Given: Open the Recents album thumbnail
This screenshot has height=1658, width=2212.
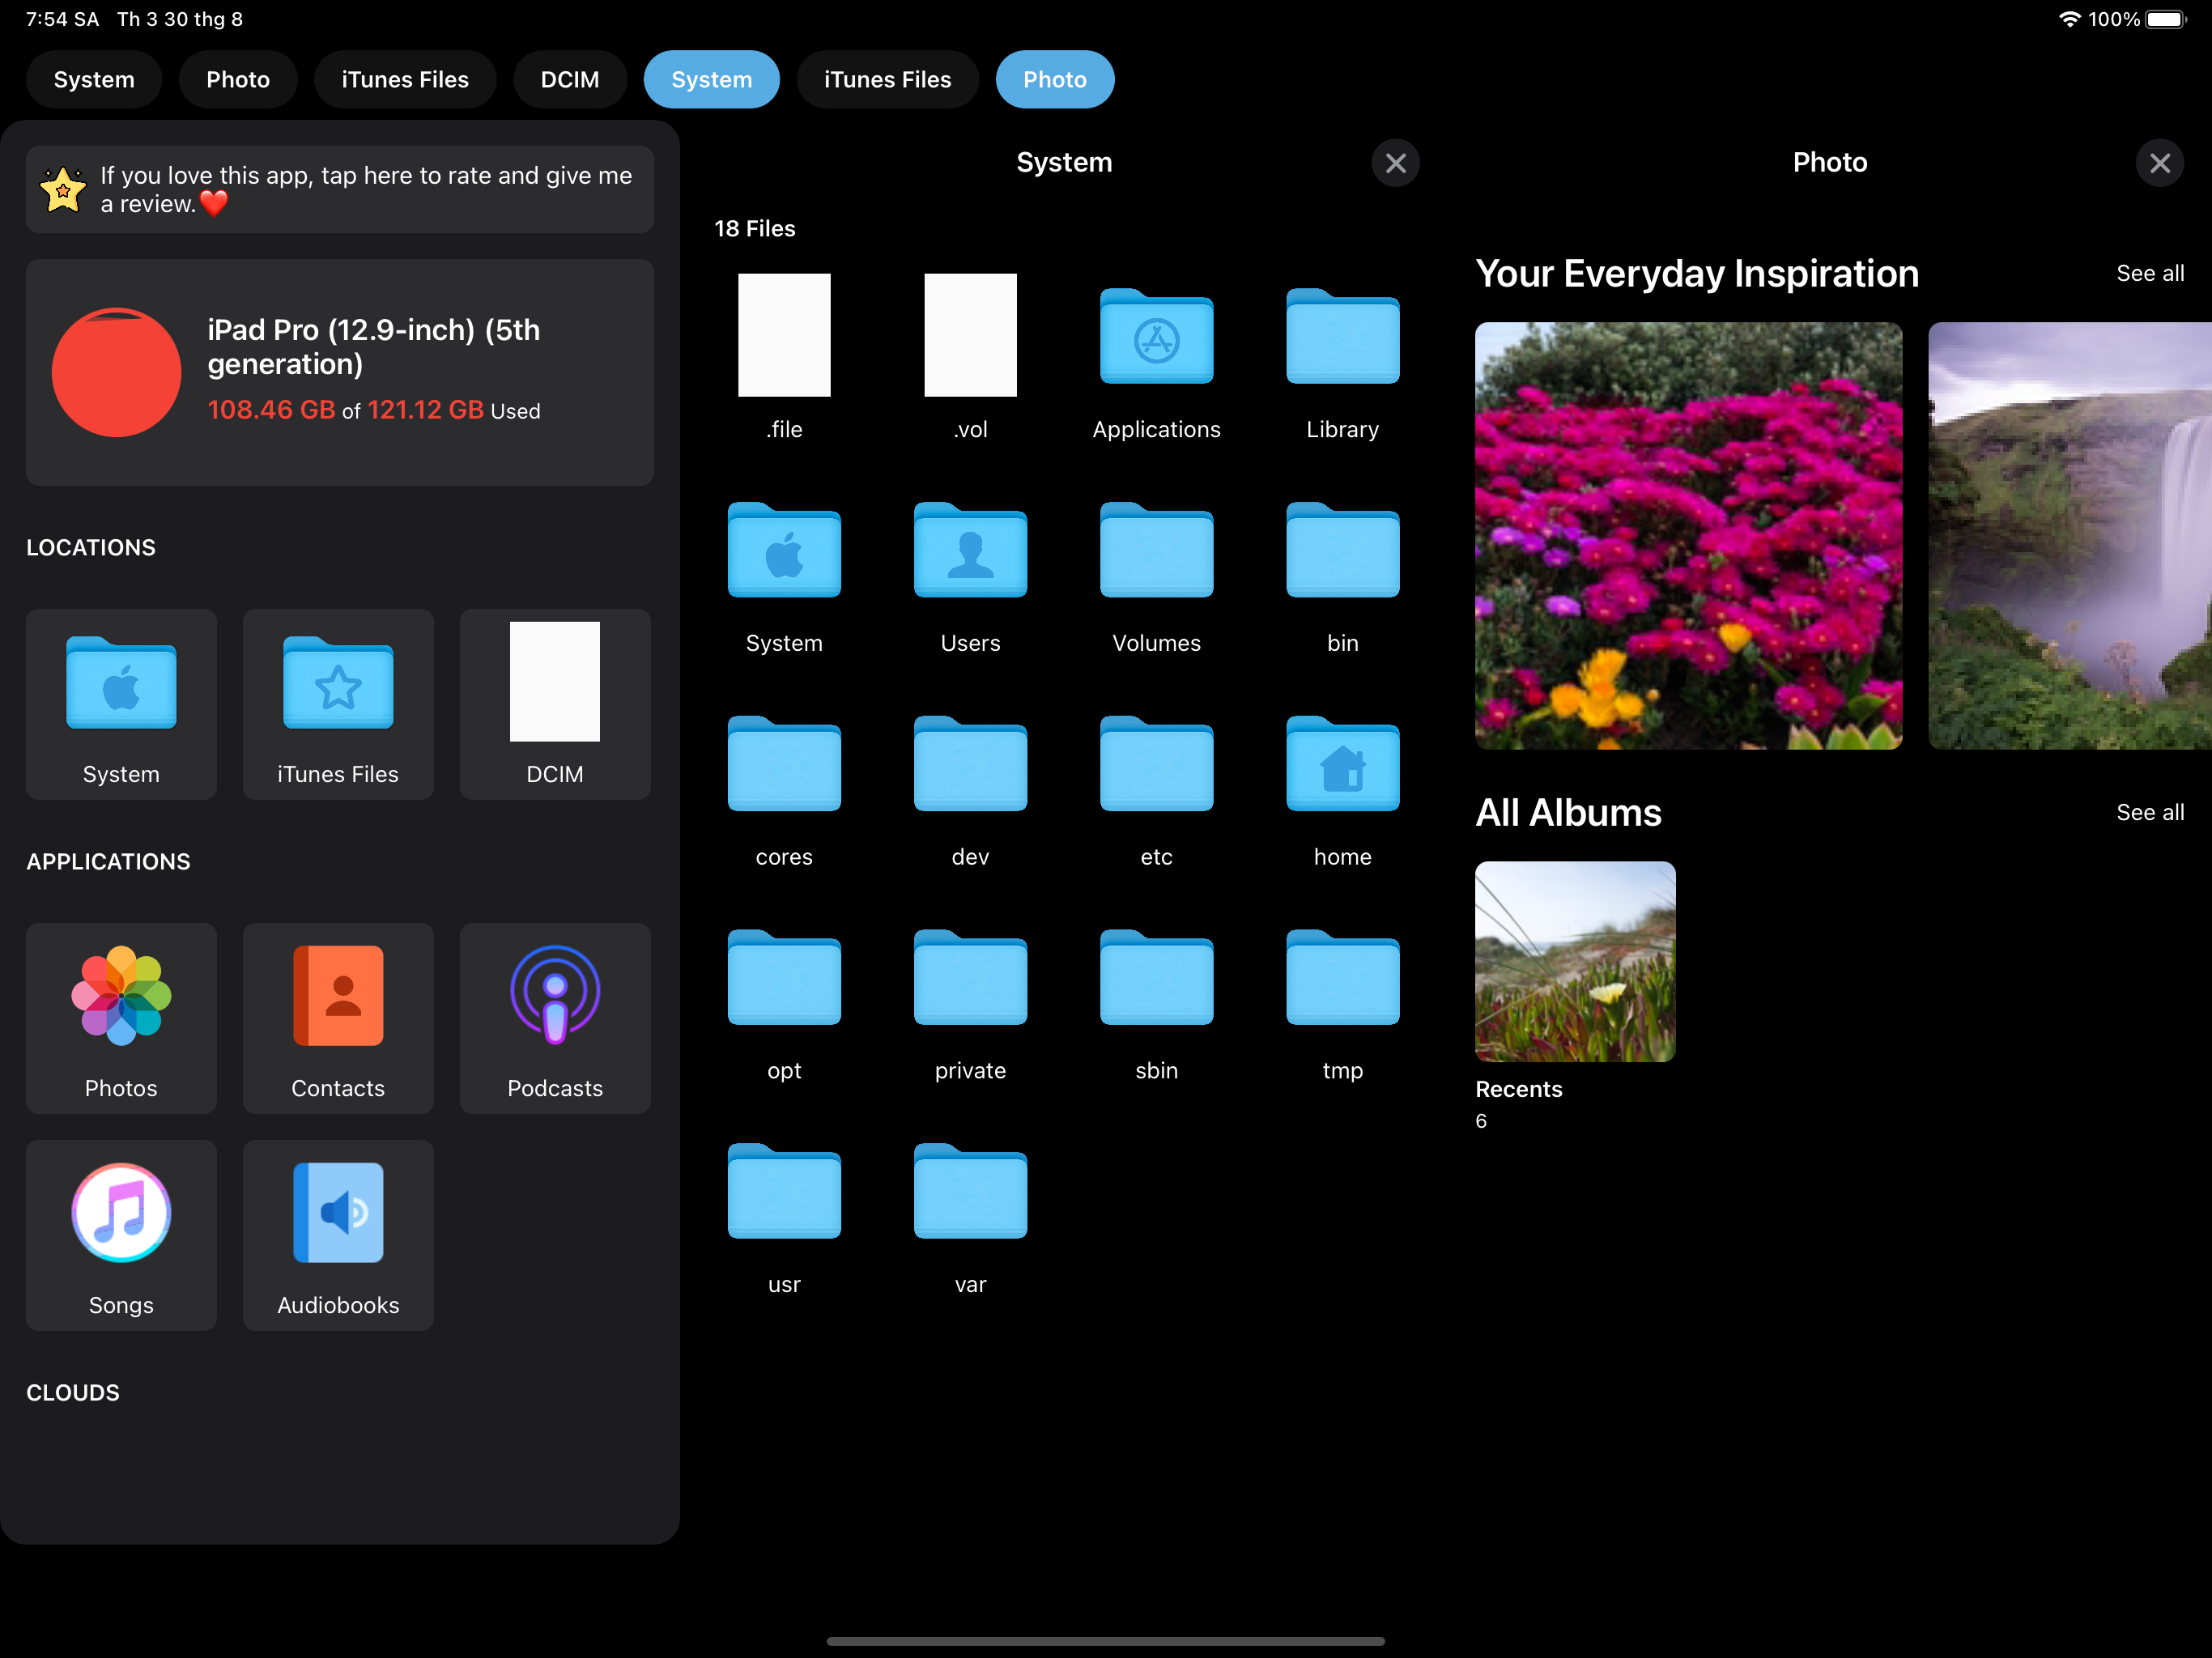Looking at the screenshot, I should 1575,961.
